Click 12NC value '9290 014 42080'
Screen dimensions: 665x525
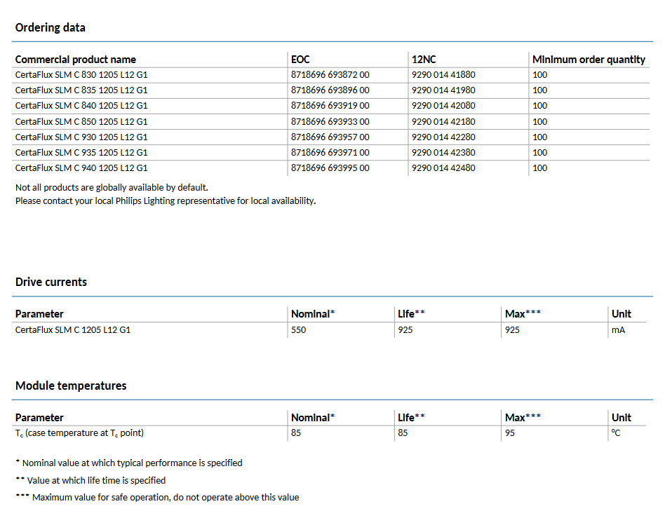click(443, 106)
